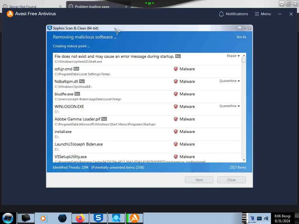Image resolution: width=299 pixels, height=224 pixels.
Task: Click the Avast logo icon
Action: point(10,14)
